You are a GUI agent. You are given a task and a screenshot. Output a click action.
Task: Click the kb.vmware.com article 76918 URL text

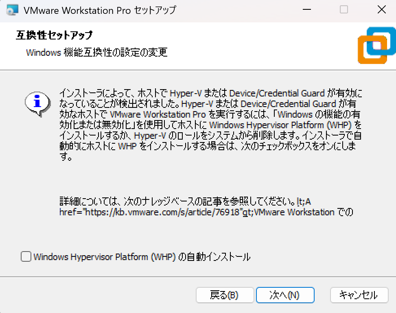click(x=162, y=212)
